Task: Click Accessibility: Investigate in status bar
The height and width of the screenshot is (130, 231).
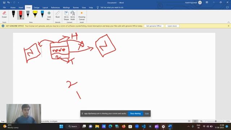Action: coord(49,121)
